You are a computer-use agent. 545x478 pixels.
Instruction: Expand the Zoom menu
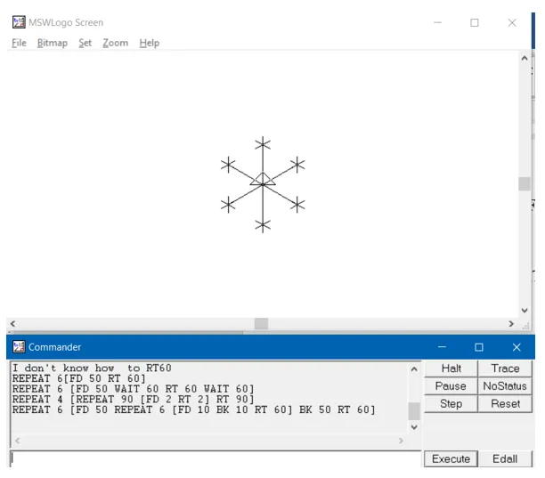[115, 43]
